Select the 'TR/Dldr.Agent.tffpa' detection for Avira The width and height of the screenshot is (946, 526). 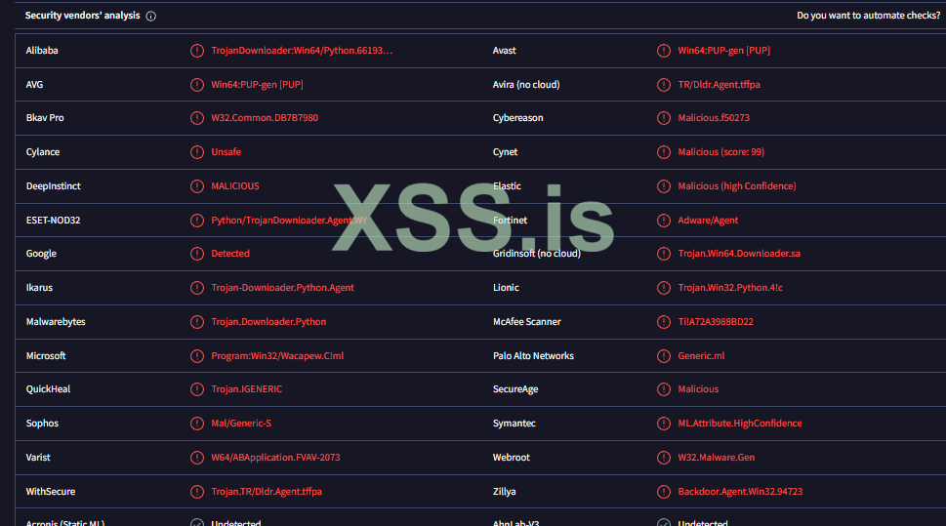(x=719, y=85)
